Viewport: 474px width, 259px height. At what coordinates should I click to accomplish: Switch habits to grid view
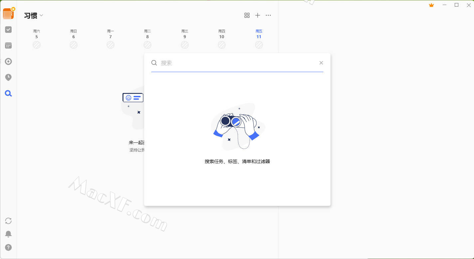point(247,15)
